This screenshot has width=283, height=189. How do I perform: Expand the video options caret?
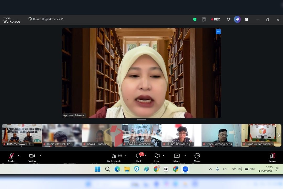click(40, 156)
